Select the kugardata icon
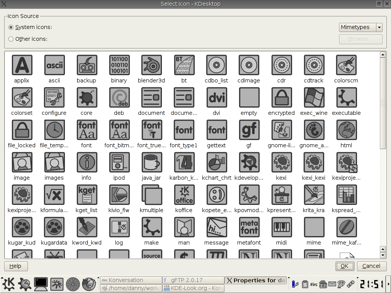The image size is (391, 293). [54, 227]
